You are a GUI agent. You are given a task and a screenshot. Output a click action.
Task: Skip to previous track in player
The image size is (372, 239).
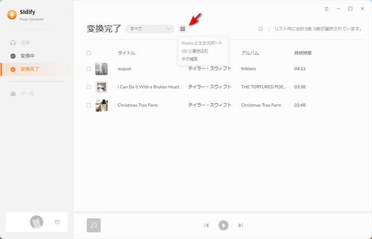coord(206,225)
